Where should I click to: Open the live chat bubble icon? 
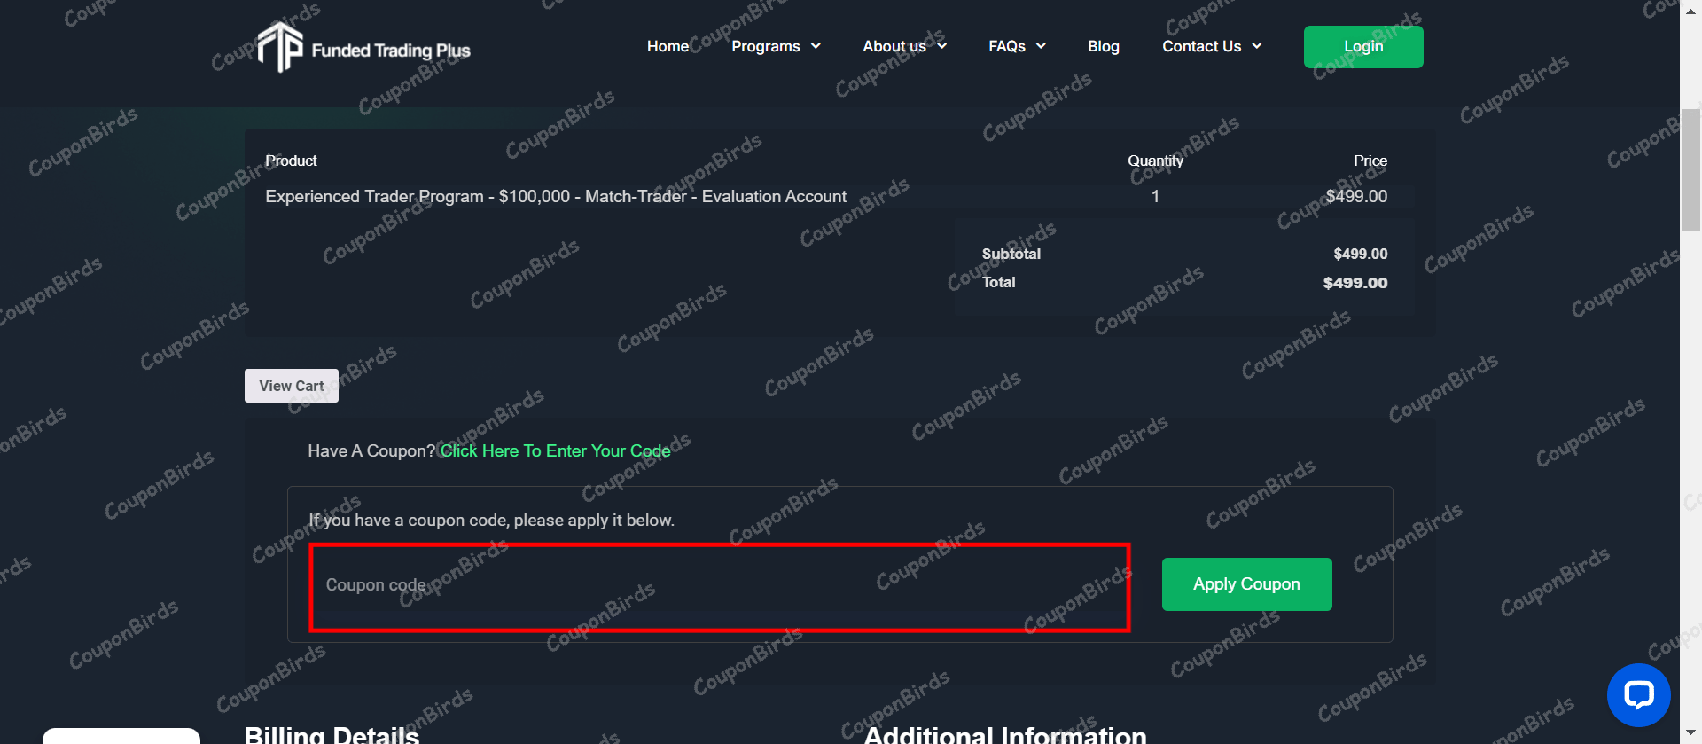(1638, 694)
